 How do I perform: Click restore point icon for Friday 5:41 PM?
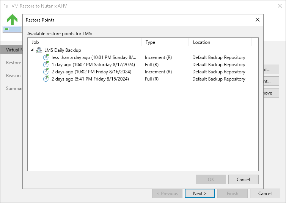pos(46,79)
